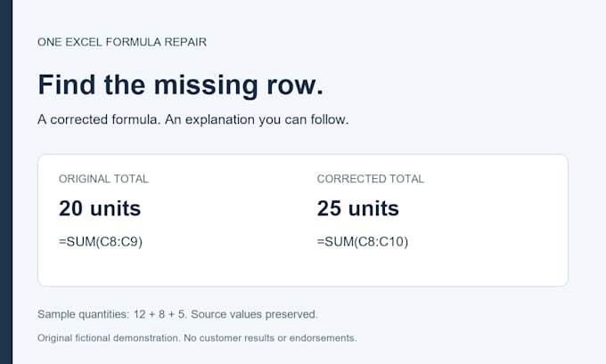Click "No customer results or endorsements." text
Screen dimensions: 606x364
pos(270,338)
